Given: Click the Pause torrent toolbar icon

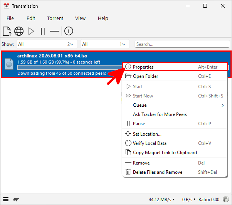Looking at the screenshot, I should coord(43,31).
